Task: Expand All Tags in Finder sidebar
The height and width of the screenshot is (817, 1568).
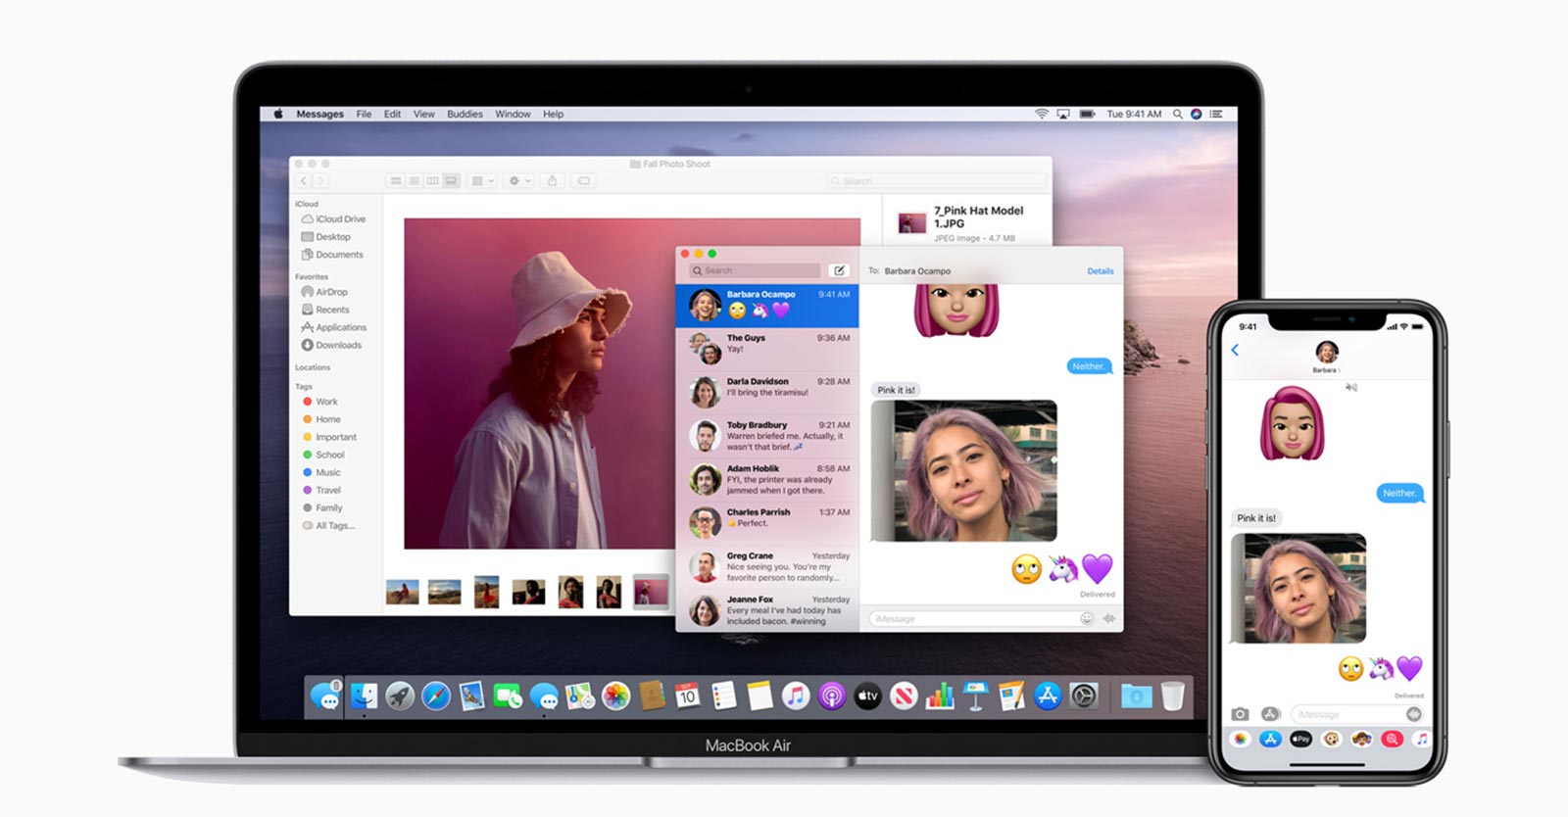Action: click(x=334, y=526)
